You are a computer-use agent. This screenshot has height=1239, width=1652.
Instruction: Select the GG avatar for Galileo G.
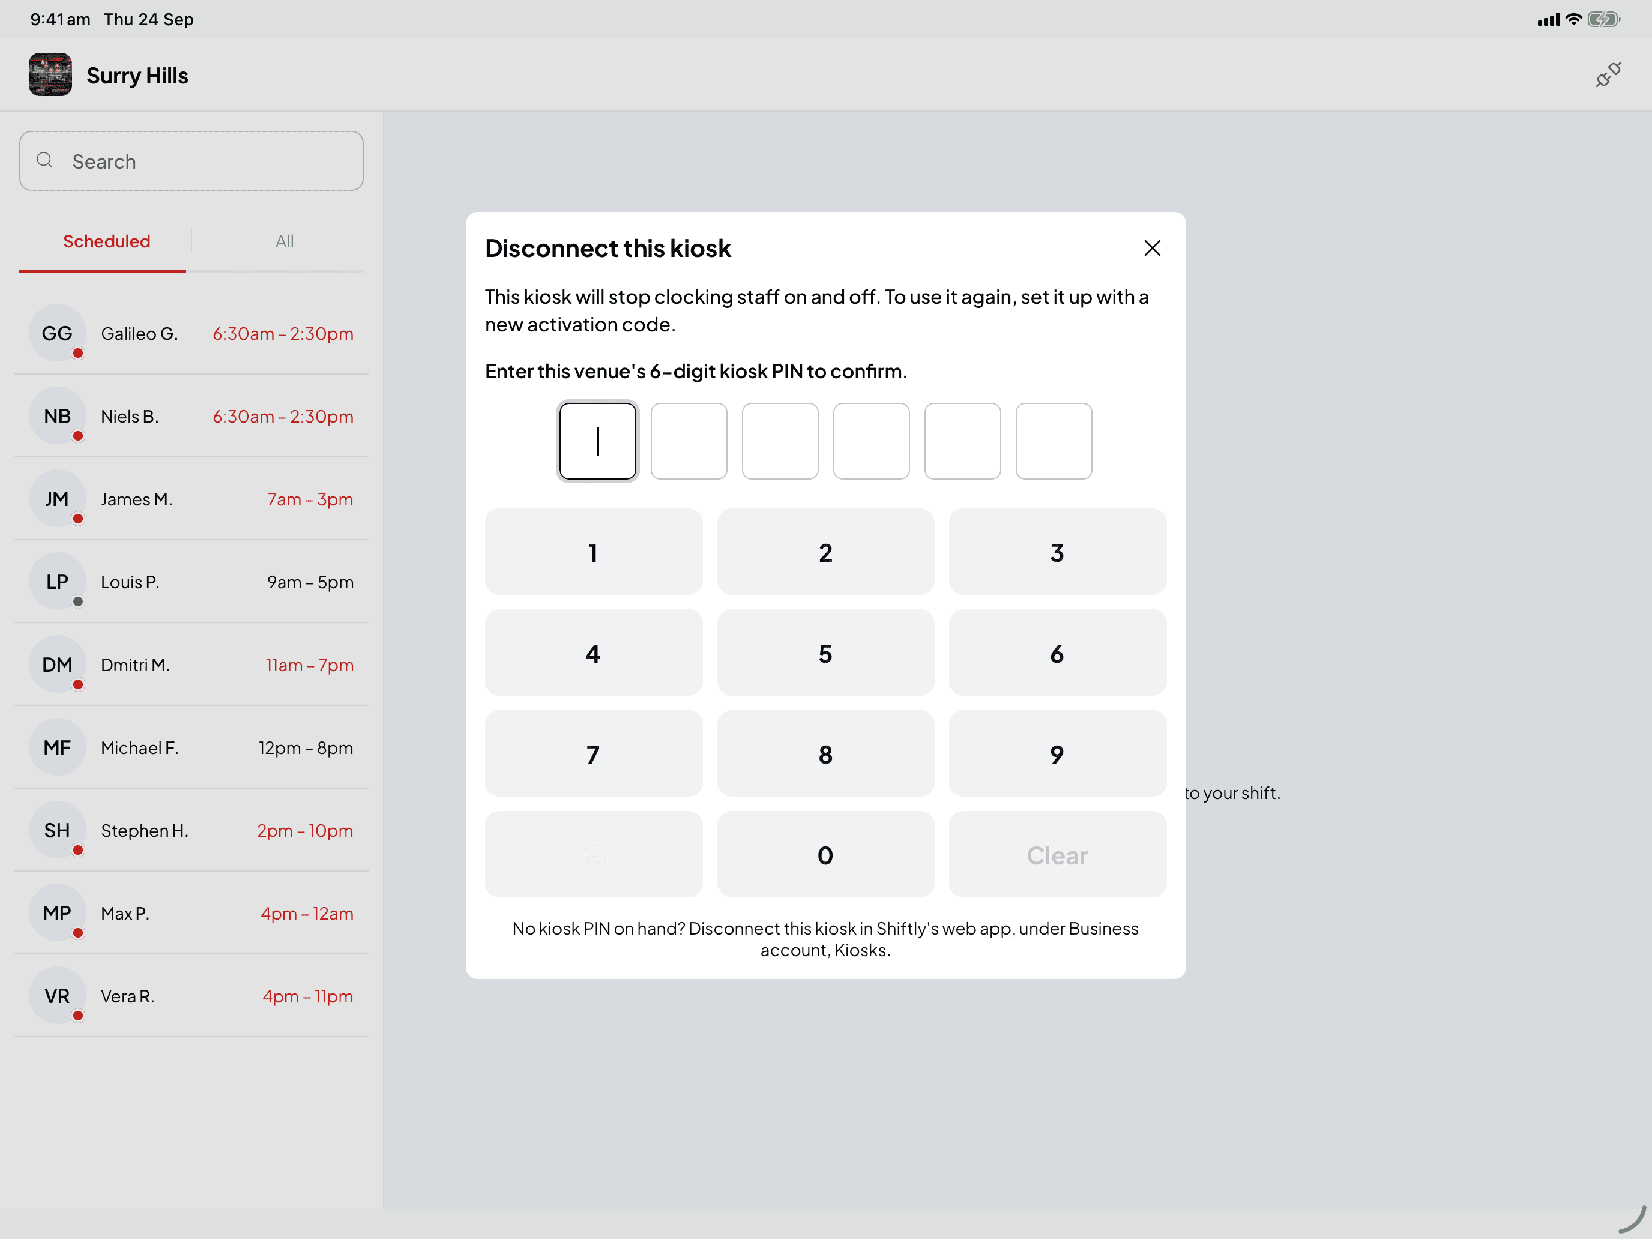click(58, 333)
